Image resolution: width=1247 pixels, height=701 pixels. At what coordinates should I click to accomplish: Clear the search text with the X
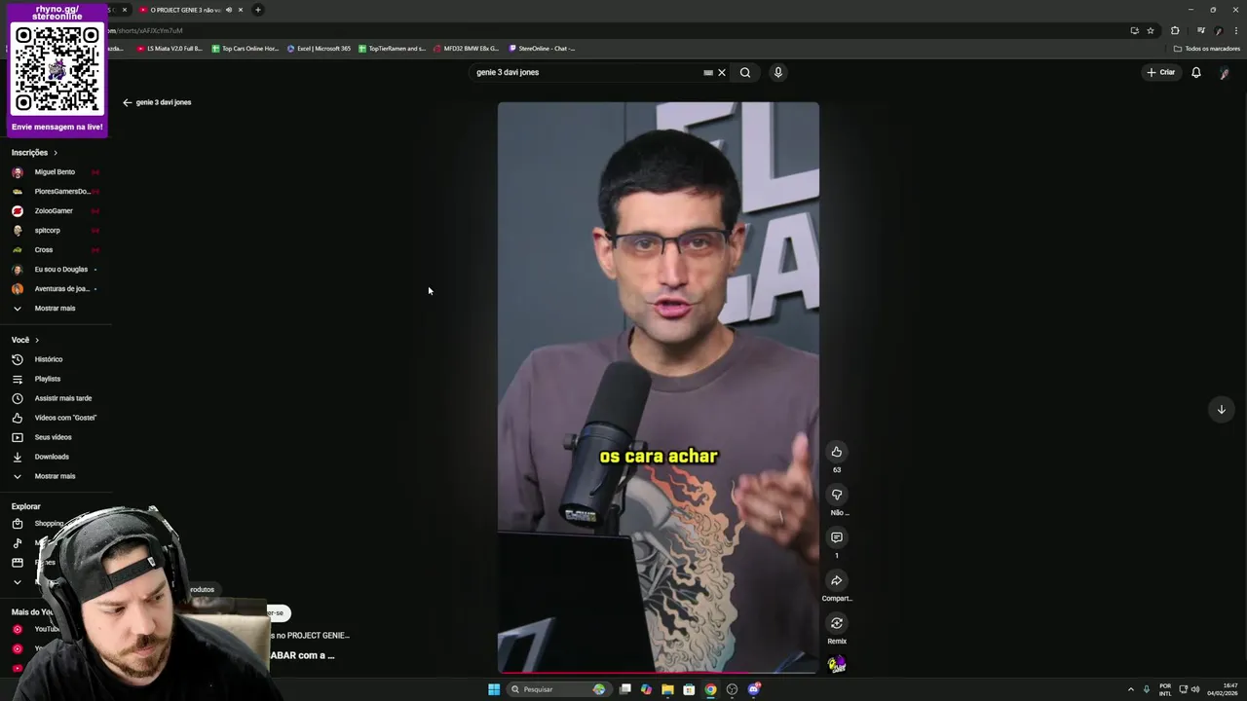(722, 72)
